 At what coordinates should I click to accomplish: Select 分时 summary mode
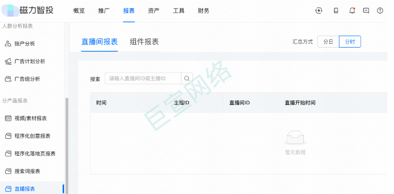tap(350, 42)
